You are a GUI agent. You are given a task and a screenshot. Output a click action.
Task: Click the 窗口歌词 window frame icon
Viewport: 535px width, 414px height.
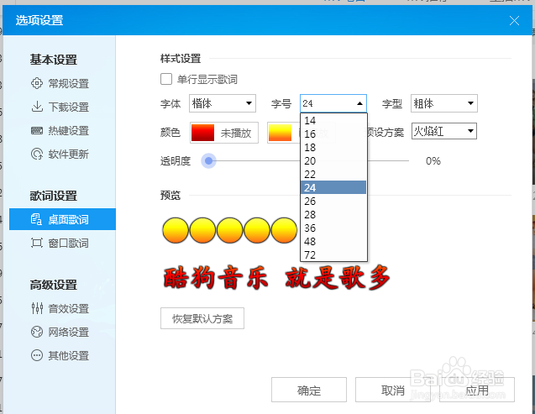click(x=37, y=243)
